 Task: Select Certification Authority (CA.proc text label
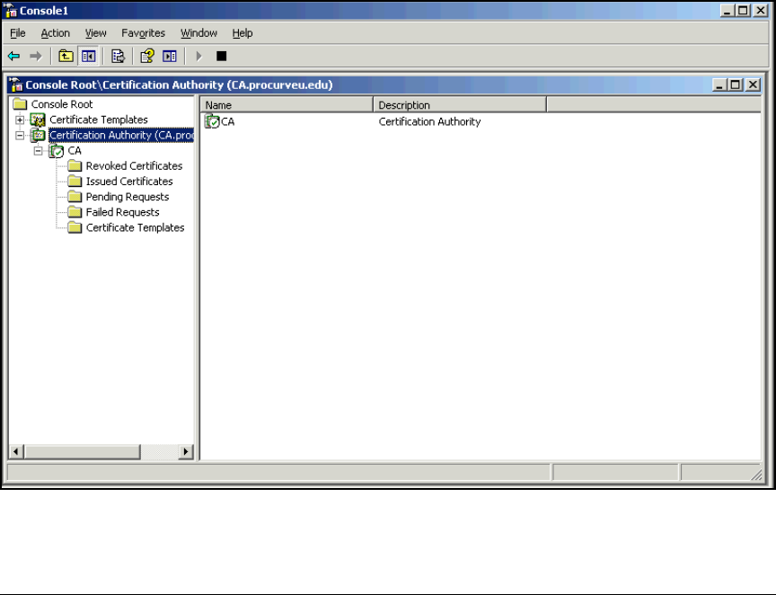pyautogui.click(x=121, y=135)
